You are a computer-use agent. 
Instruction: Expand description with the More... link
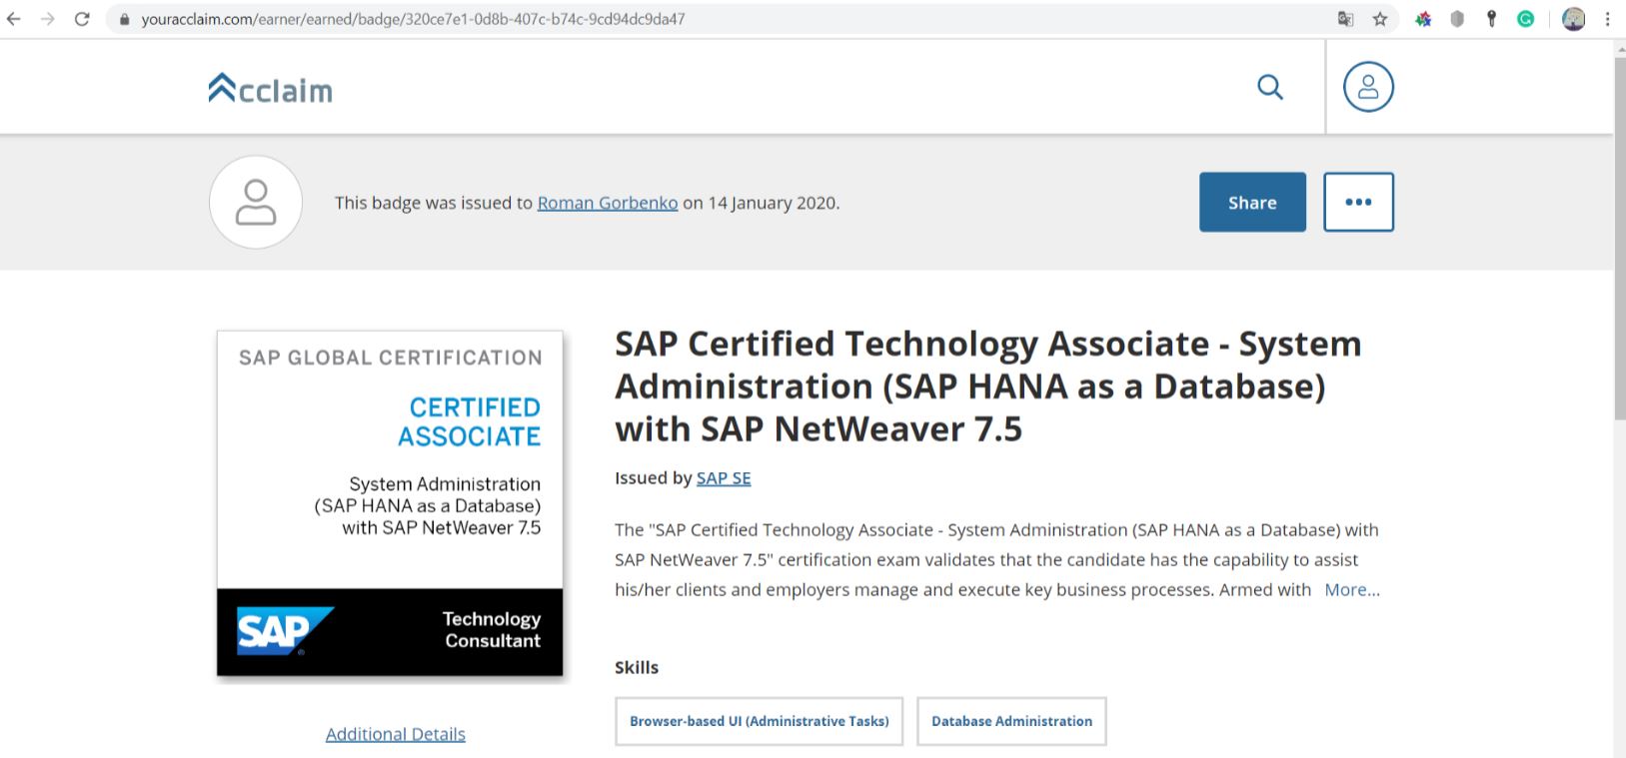point(1351,590)
